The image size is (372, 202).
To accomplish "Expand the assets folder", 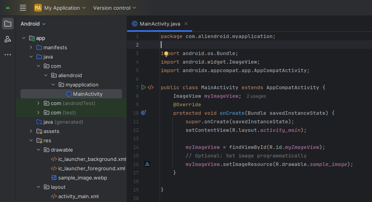I will click(x=31, y=131).
